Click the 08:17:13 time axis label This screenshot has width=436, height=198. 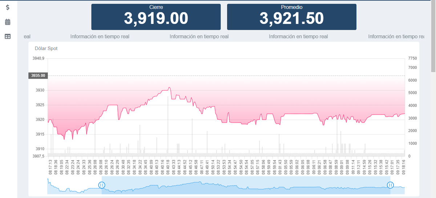[50, 167]
